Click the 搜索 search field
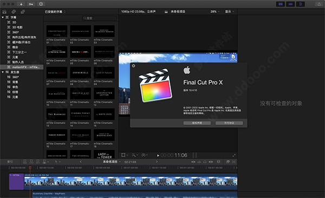 pos(100,18)
